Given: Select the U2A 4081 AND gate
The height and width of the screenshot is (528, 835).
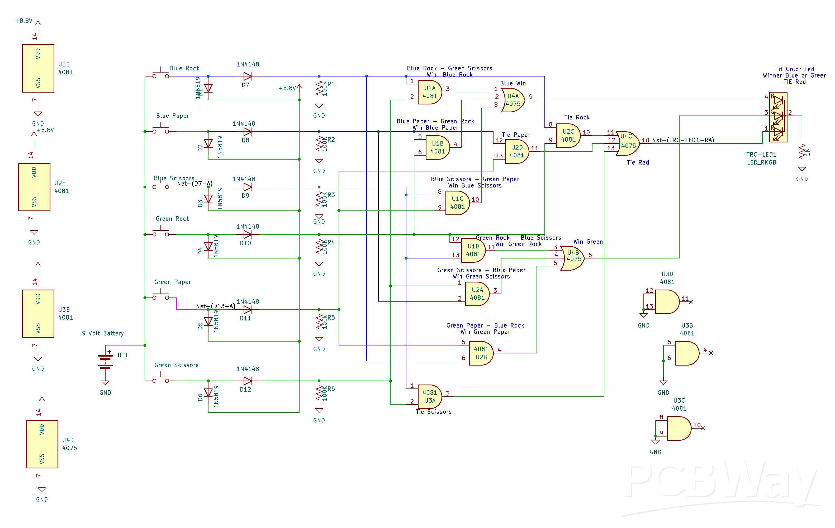Looking at the screenshot, I should [x=477, y=294].
